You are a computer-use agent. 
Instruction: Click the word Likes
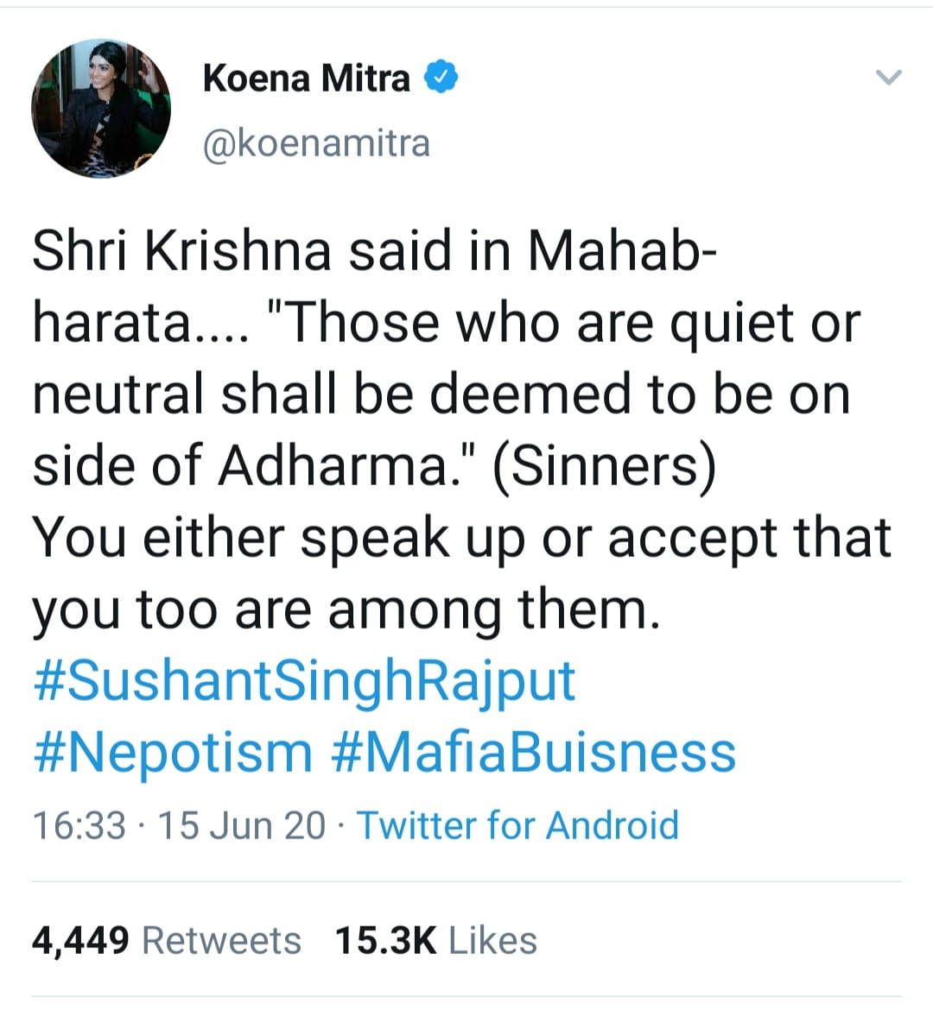pyautogui.click(x=492, y=940)
